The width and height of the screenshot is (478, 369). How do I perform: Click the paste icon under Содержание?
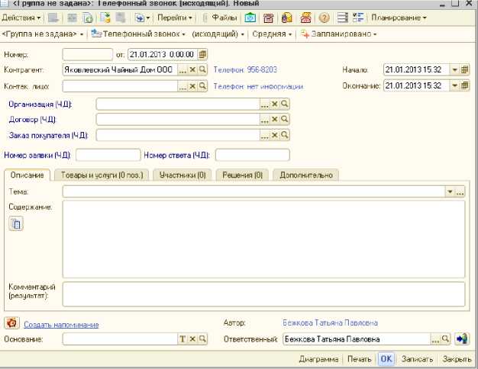(x=16, y=223)
